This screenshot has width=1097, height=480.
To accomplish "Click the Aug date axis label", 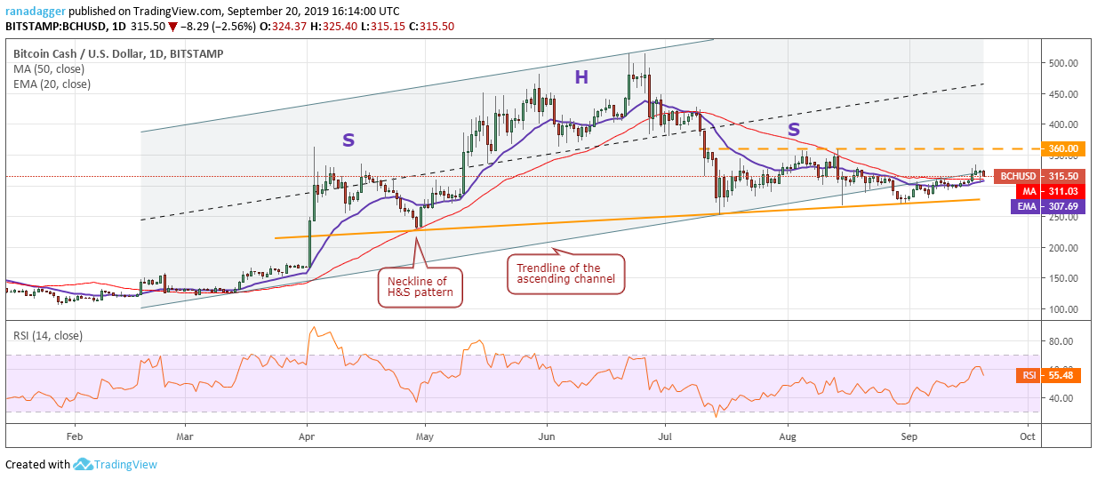I will click(787, 437).
